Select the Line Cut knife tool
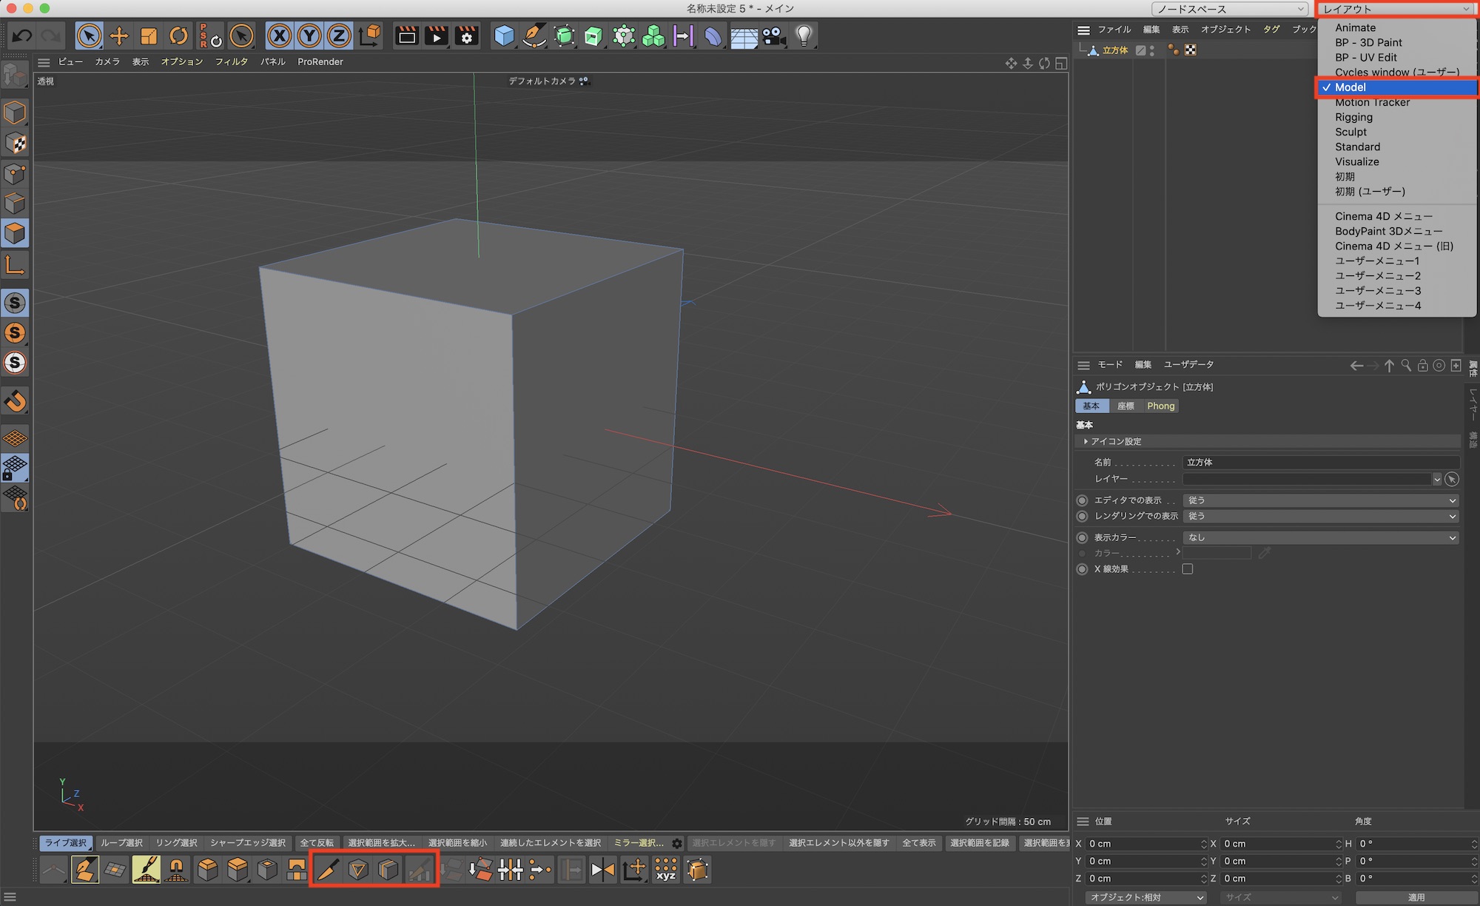Viewport: 1480px width, 906px height. click(x=328, y=870)
